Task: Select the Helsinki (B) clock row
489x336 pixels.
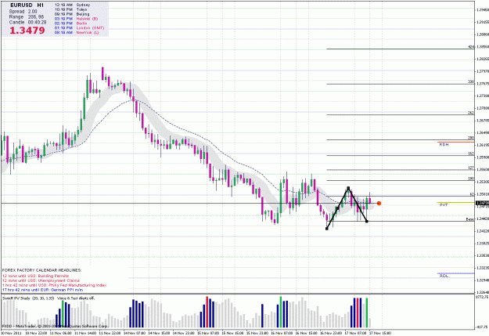Action: [76, 19]
